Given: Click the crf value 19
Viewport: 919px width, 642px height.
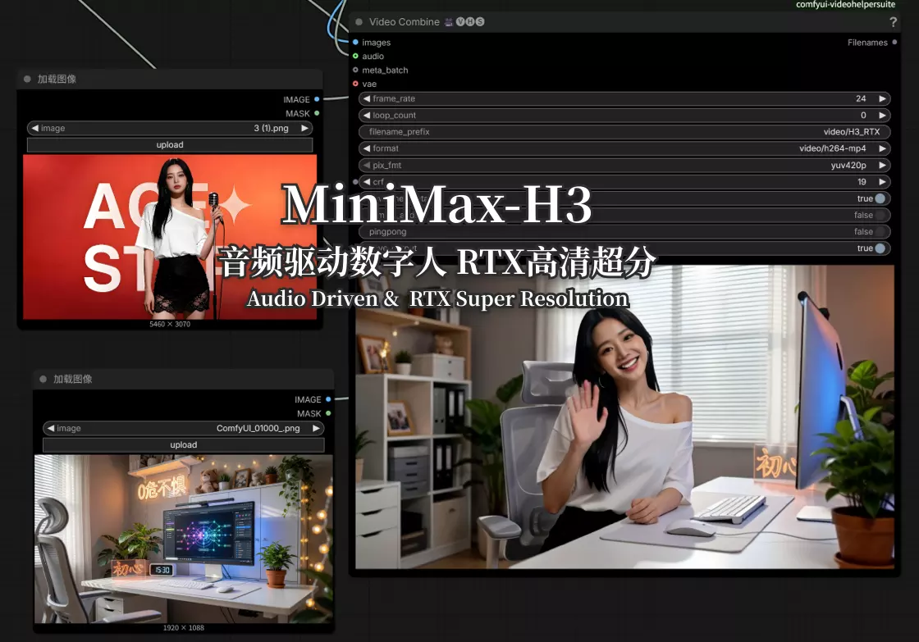Looking at the screenshot, I should [862, 181].
